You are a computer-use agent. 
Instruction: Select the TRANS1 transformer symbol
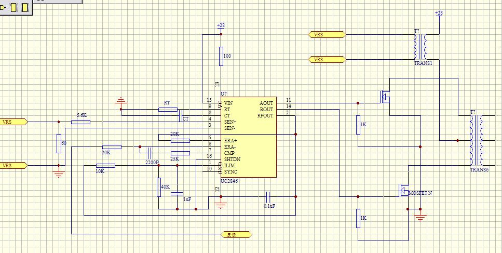(x=420, y=48)
